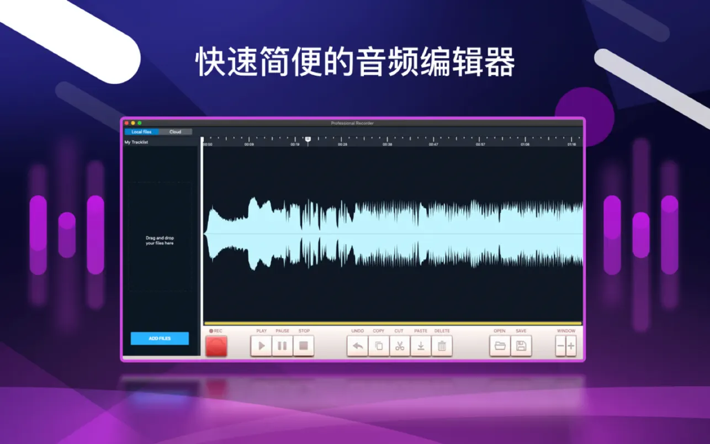Paste audio from clipboard
This screenshot has width=710, height=444.
tap(421, 346)
